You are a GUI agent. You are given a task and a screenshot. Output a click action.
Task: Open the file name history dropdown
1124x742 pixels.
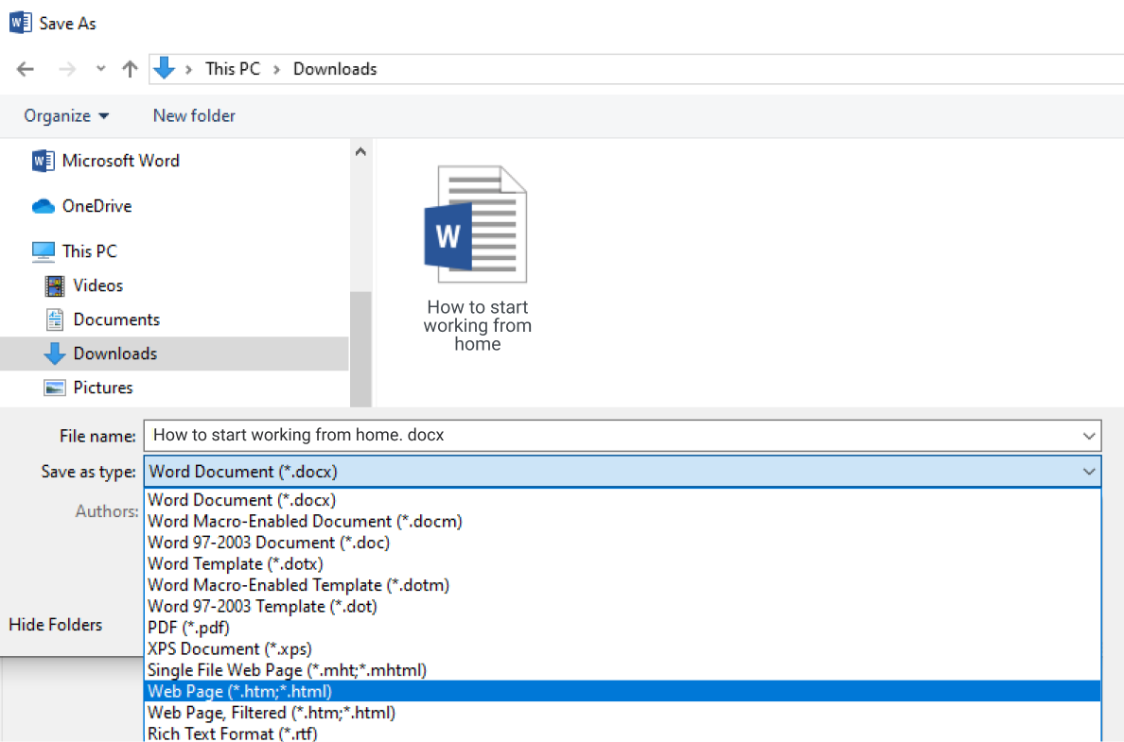(x=1088, y=436)
